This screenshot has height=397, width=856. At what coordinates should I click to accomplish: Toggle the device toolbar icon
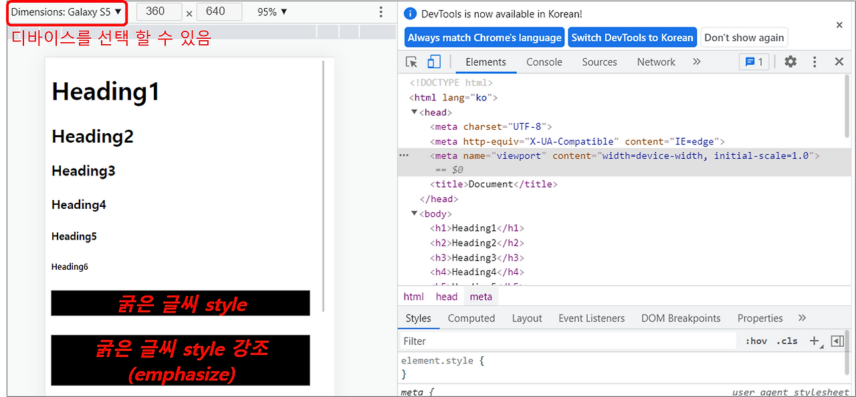pos(434,62)
